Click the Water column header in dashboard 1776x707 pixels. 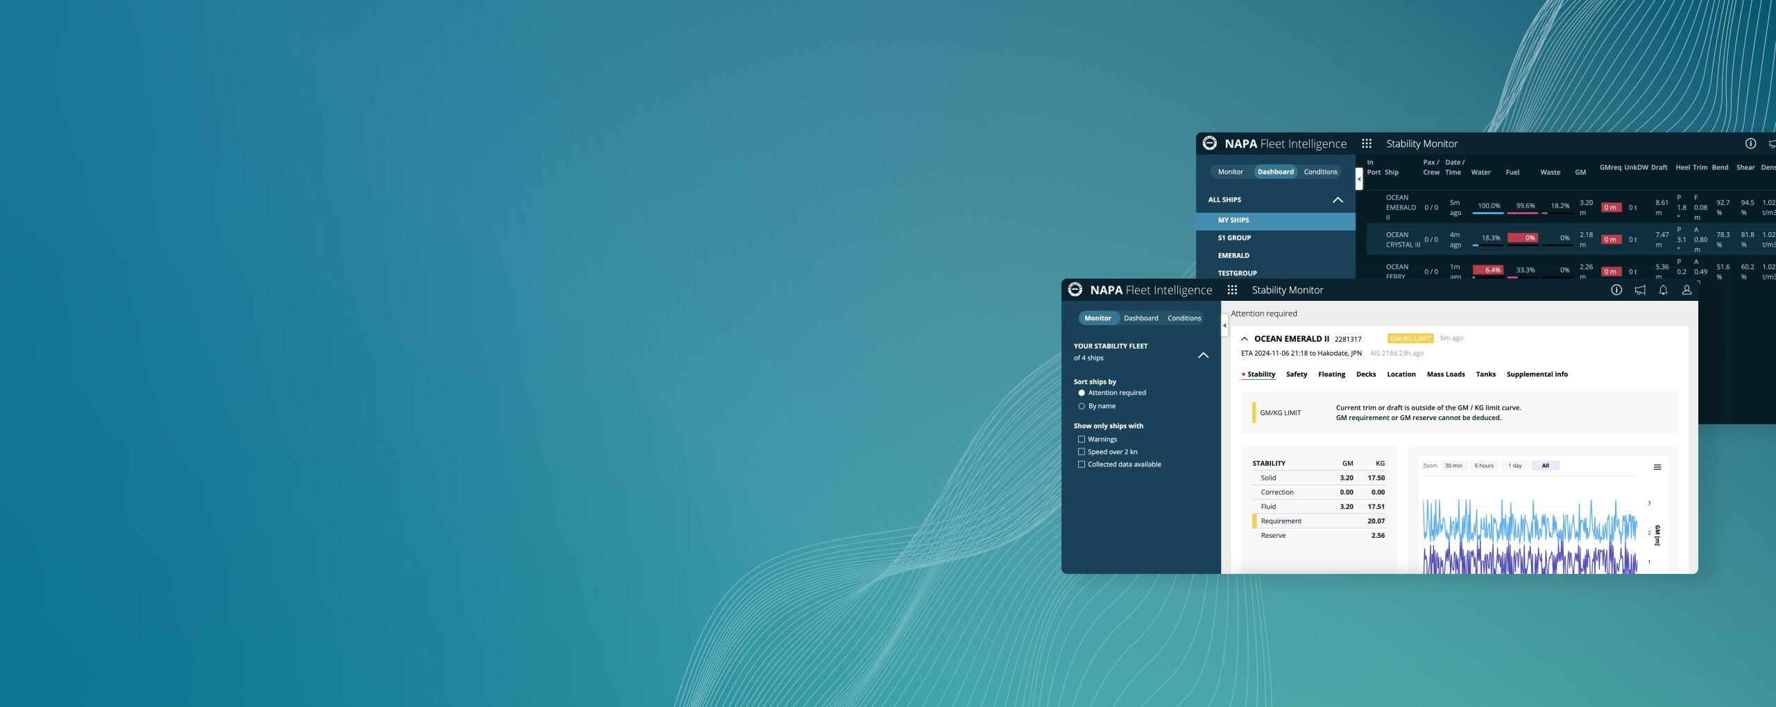[x=1480, y=173]
